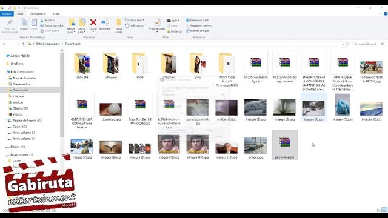Viewport: 388px width, 218px height.
Task: Click the Histórico ribbon item
Action: point(175,31)
